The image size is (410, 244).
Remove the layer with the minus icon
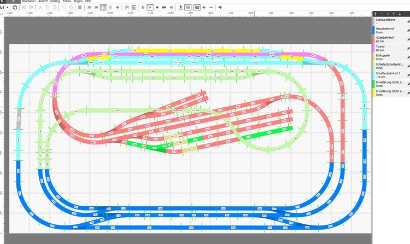click(x=382, y=14)
